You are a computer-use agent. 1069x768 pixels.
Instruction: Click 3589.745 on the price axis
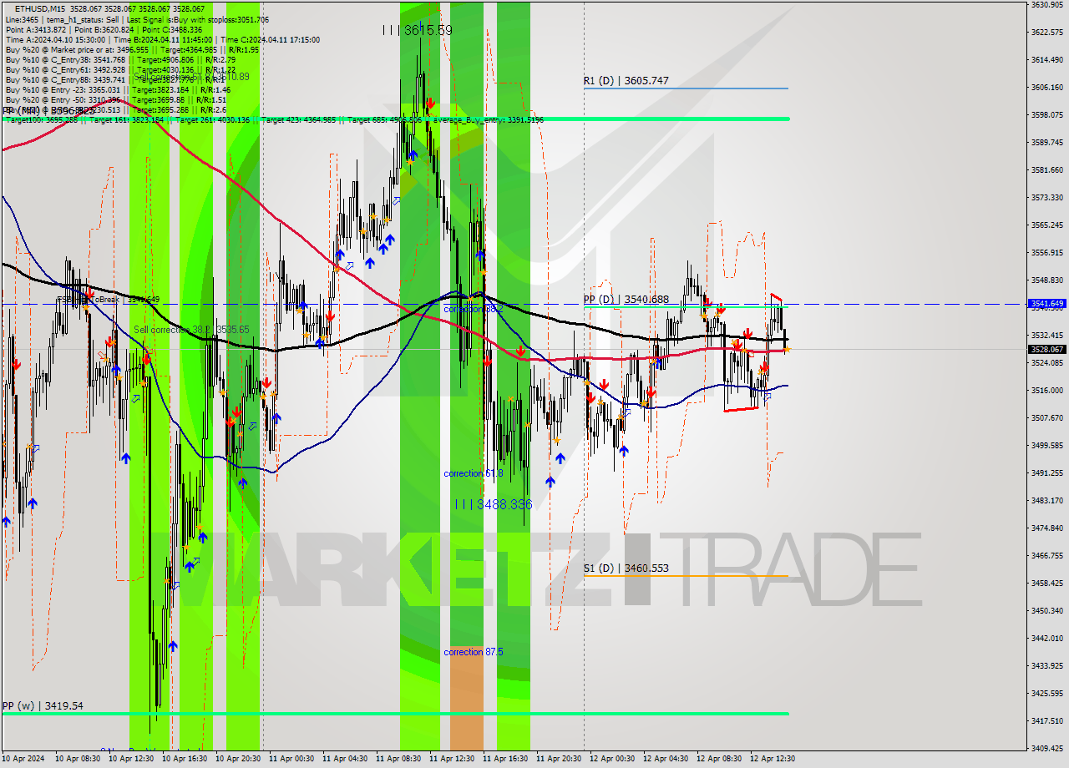click(x=1047, y=142)
